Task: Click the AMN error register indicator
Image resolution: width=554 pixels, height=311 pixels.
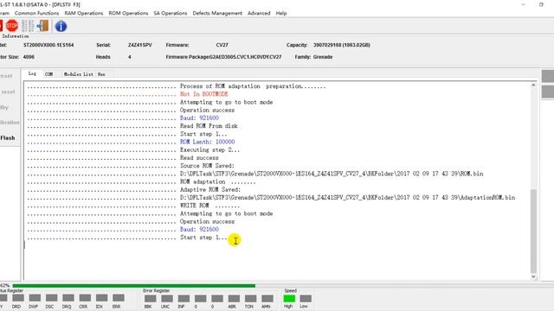Action: (267, 299)
